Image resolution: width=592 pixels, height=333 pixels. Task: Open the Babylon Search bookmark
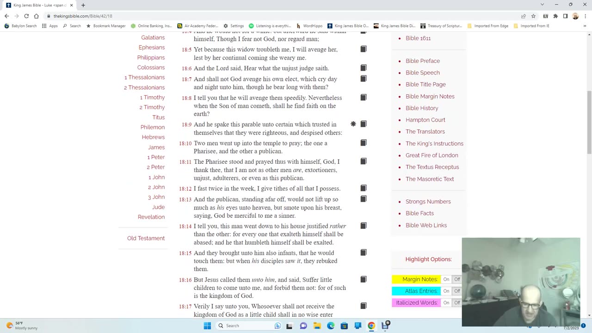[x=20, y=26]
